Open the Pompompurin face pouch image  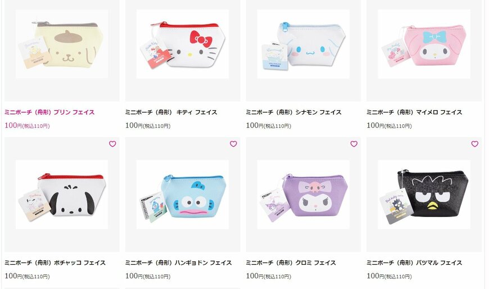pos(62,44)
